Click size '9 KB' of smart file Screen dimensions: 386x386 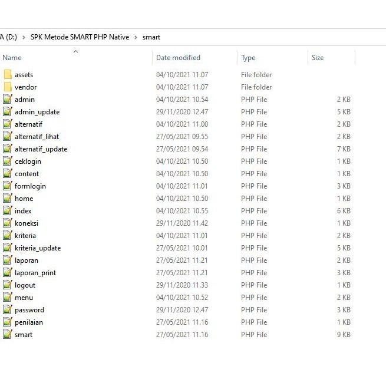344,335
